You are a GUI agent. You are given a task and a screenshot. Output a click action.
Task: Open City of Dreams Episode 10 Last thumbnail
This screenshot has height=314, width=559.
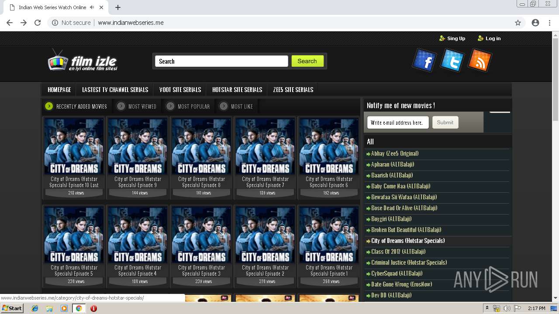[x=74, y=146]
